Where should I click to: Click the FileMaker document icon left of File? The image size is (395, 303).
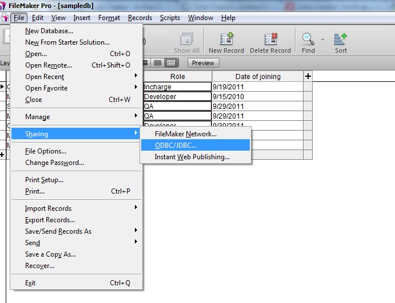(x=5, y=18)
